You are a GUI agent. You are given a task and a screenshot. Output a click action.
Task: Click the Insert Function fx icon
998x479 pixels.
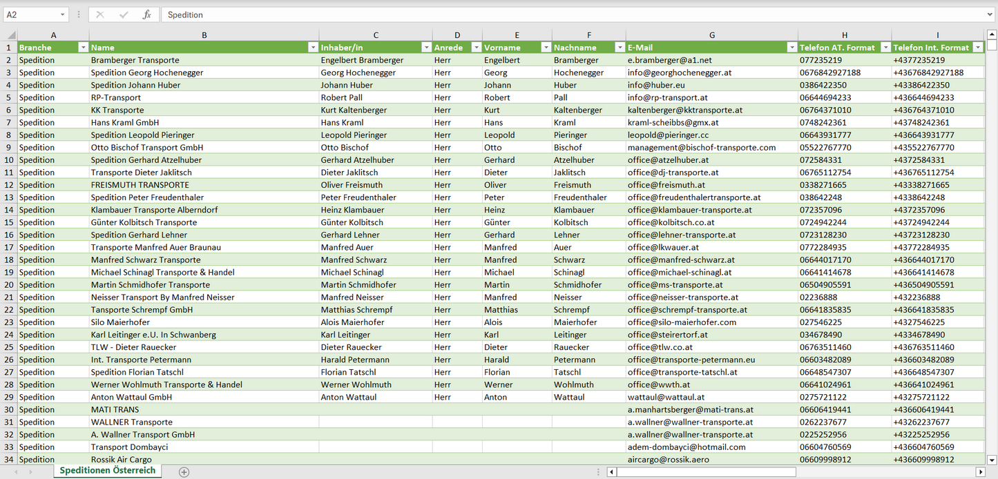pyautogui.click(x=146, y=14)
